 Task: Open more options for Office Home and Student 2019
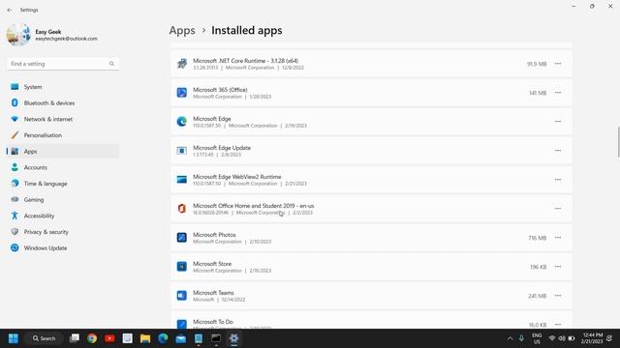(x=558, y=209)
